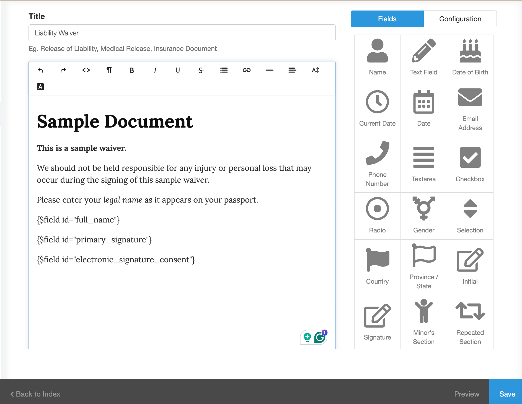This screenshot has height=404, width=522.
Task: Add a Country field
Action: 378,267
